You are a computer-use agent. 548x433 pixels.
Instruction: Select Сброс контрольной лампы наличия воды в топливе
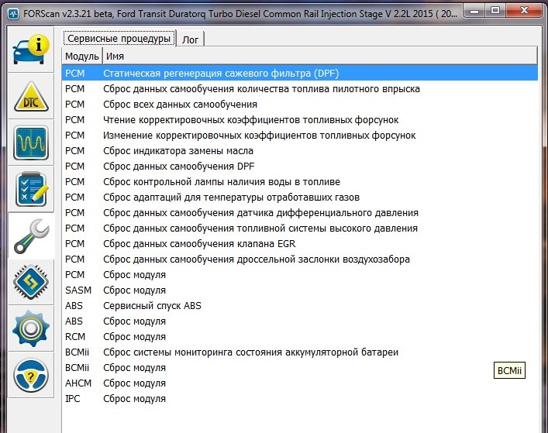[299, 182]
